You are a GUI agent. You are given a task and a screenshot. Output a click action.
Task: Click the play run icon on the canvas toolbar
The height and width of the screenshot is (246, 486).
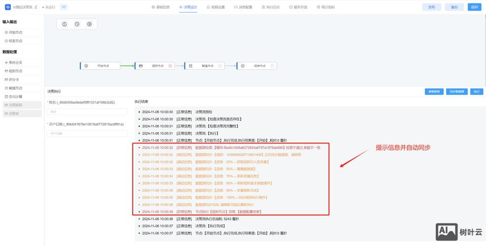(89, 24)
